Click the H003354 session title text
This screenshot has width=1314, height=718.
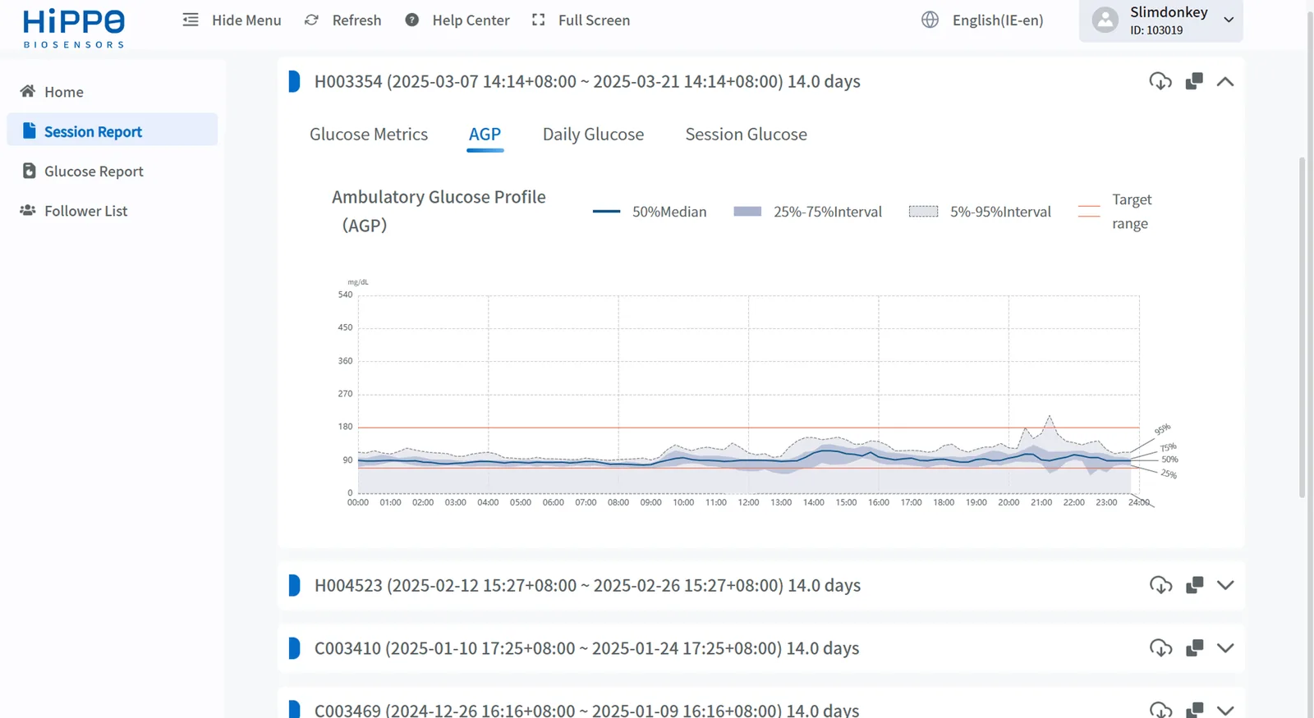[x=587, y=81]
